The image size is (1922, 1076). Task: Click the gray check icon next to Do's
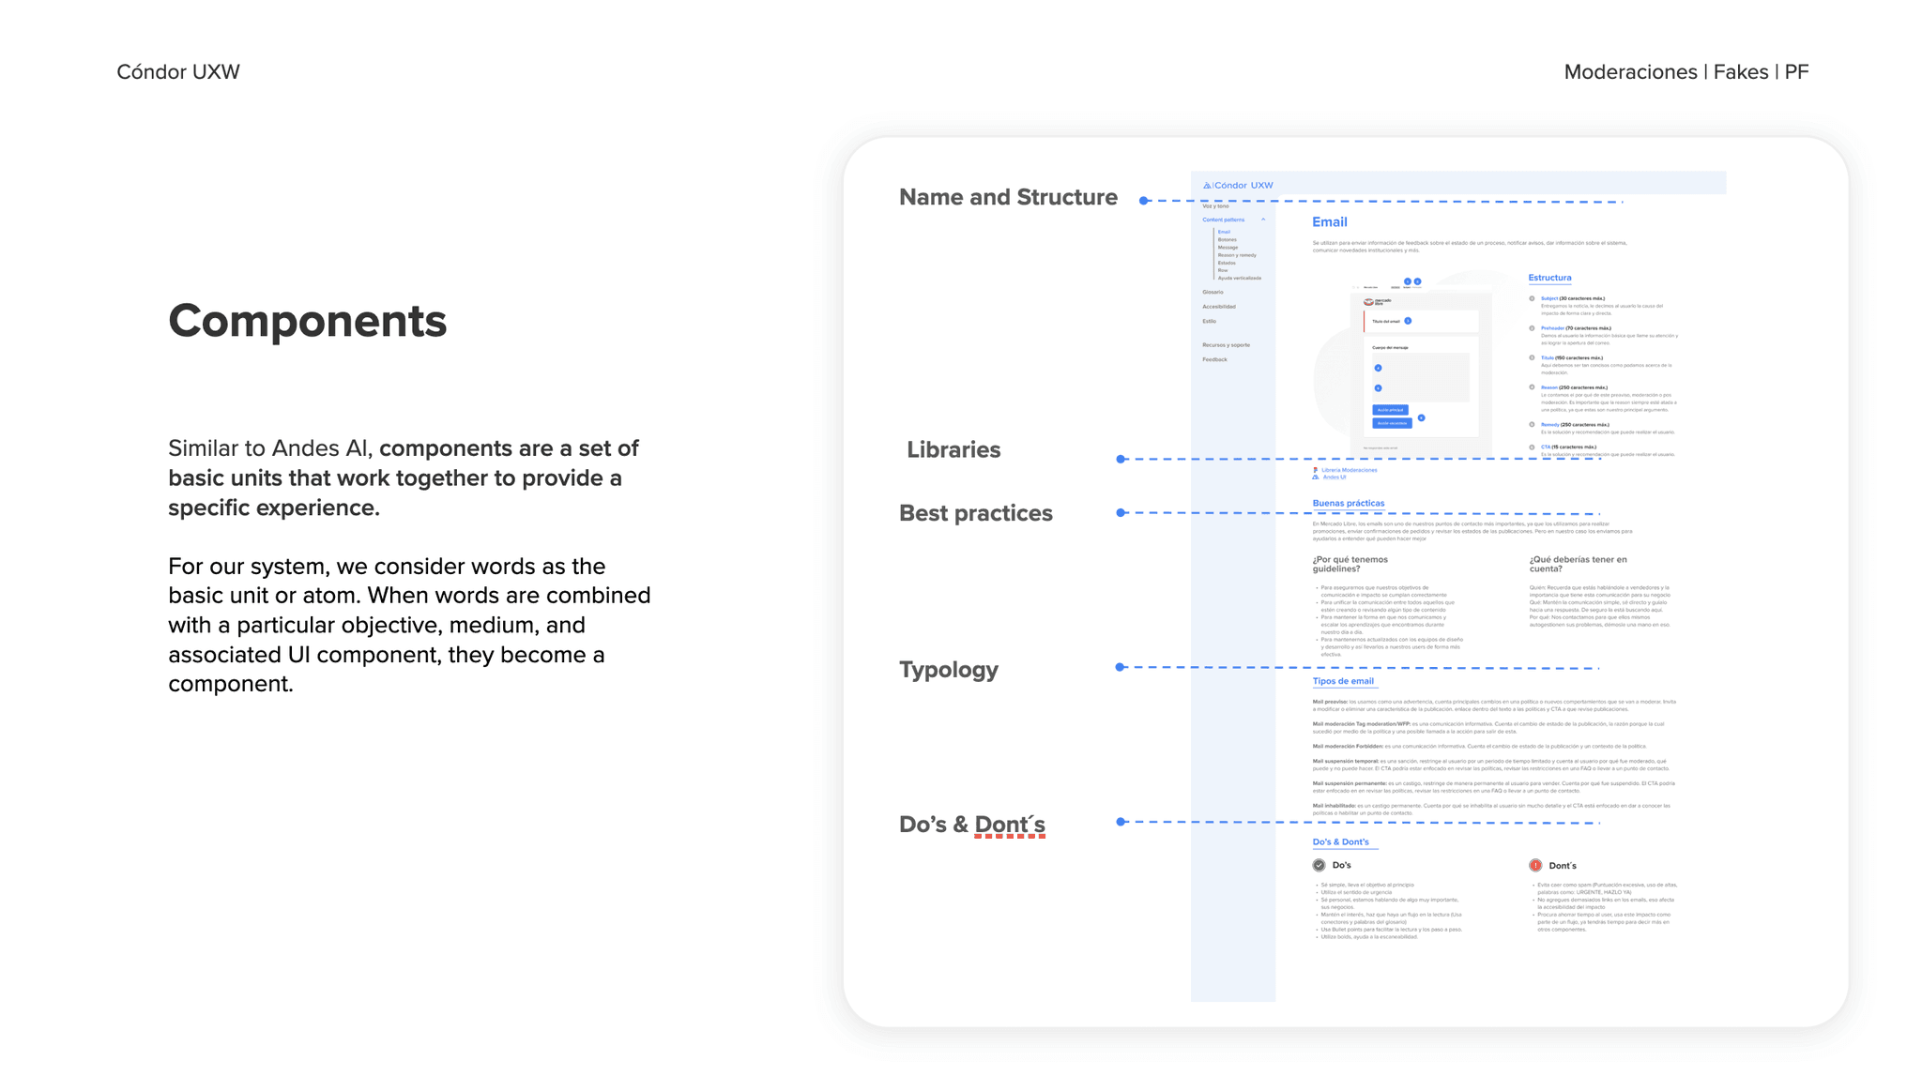click(x=1319, y=865)
